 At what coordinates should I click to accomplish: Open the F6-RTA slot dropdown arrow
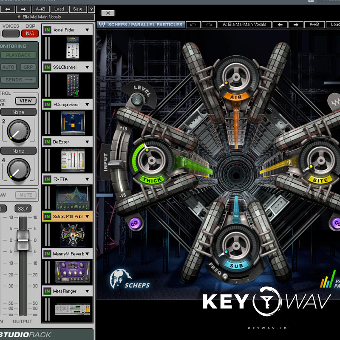[x=87, y=179]
